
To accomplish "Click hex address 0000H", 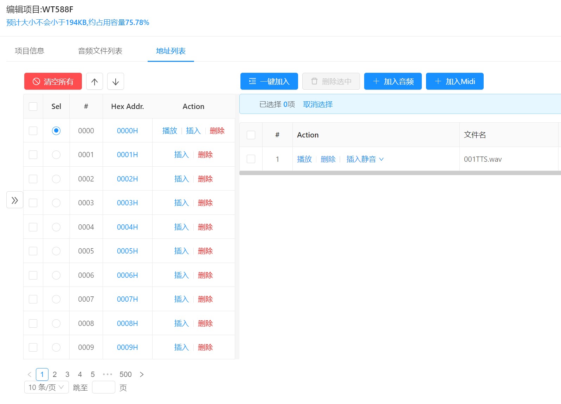I will click(x=127, y=131).
